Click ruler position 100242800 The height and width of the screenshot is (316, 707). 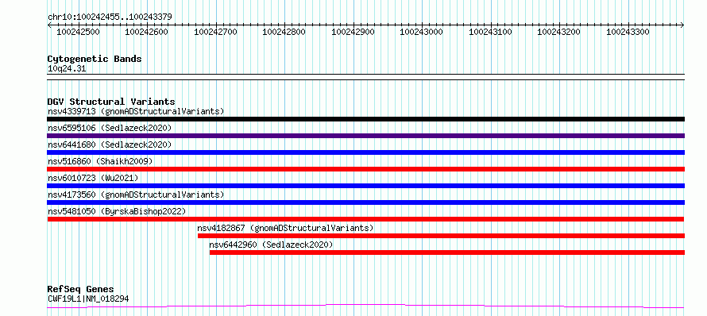[284, 32]
